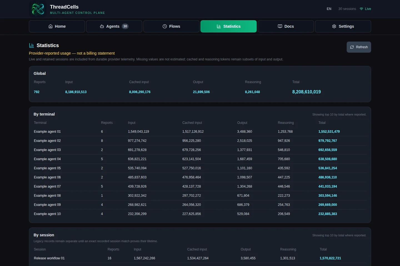Click total 486,936,110 for agent 06

pyautogui.click(x=327, y=177)
